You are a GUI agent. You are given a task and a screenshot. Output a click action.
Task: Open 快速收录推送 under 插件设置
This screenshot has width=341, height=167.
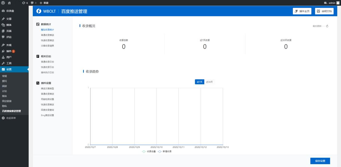47,105
